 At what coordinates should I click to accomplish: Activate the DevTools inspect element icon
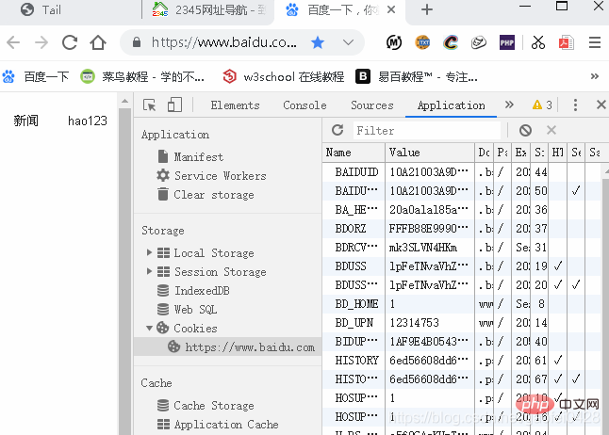coord(150,105)
